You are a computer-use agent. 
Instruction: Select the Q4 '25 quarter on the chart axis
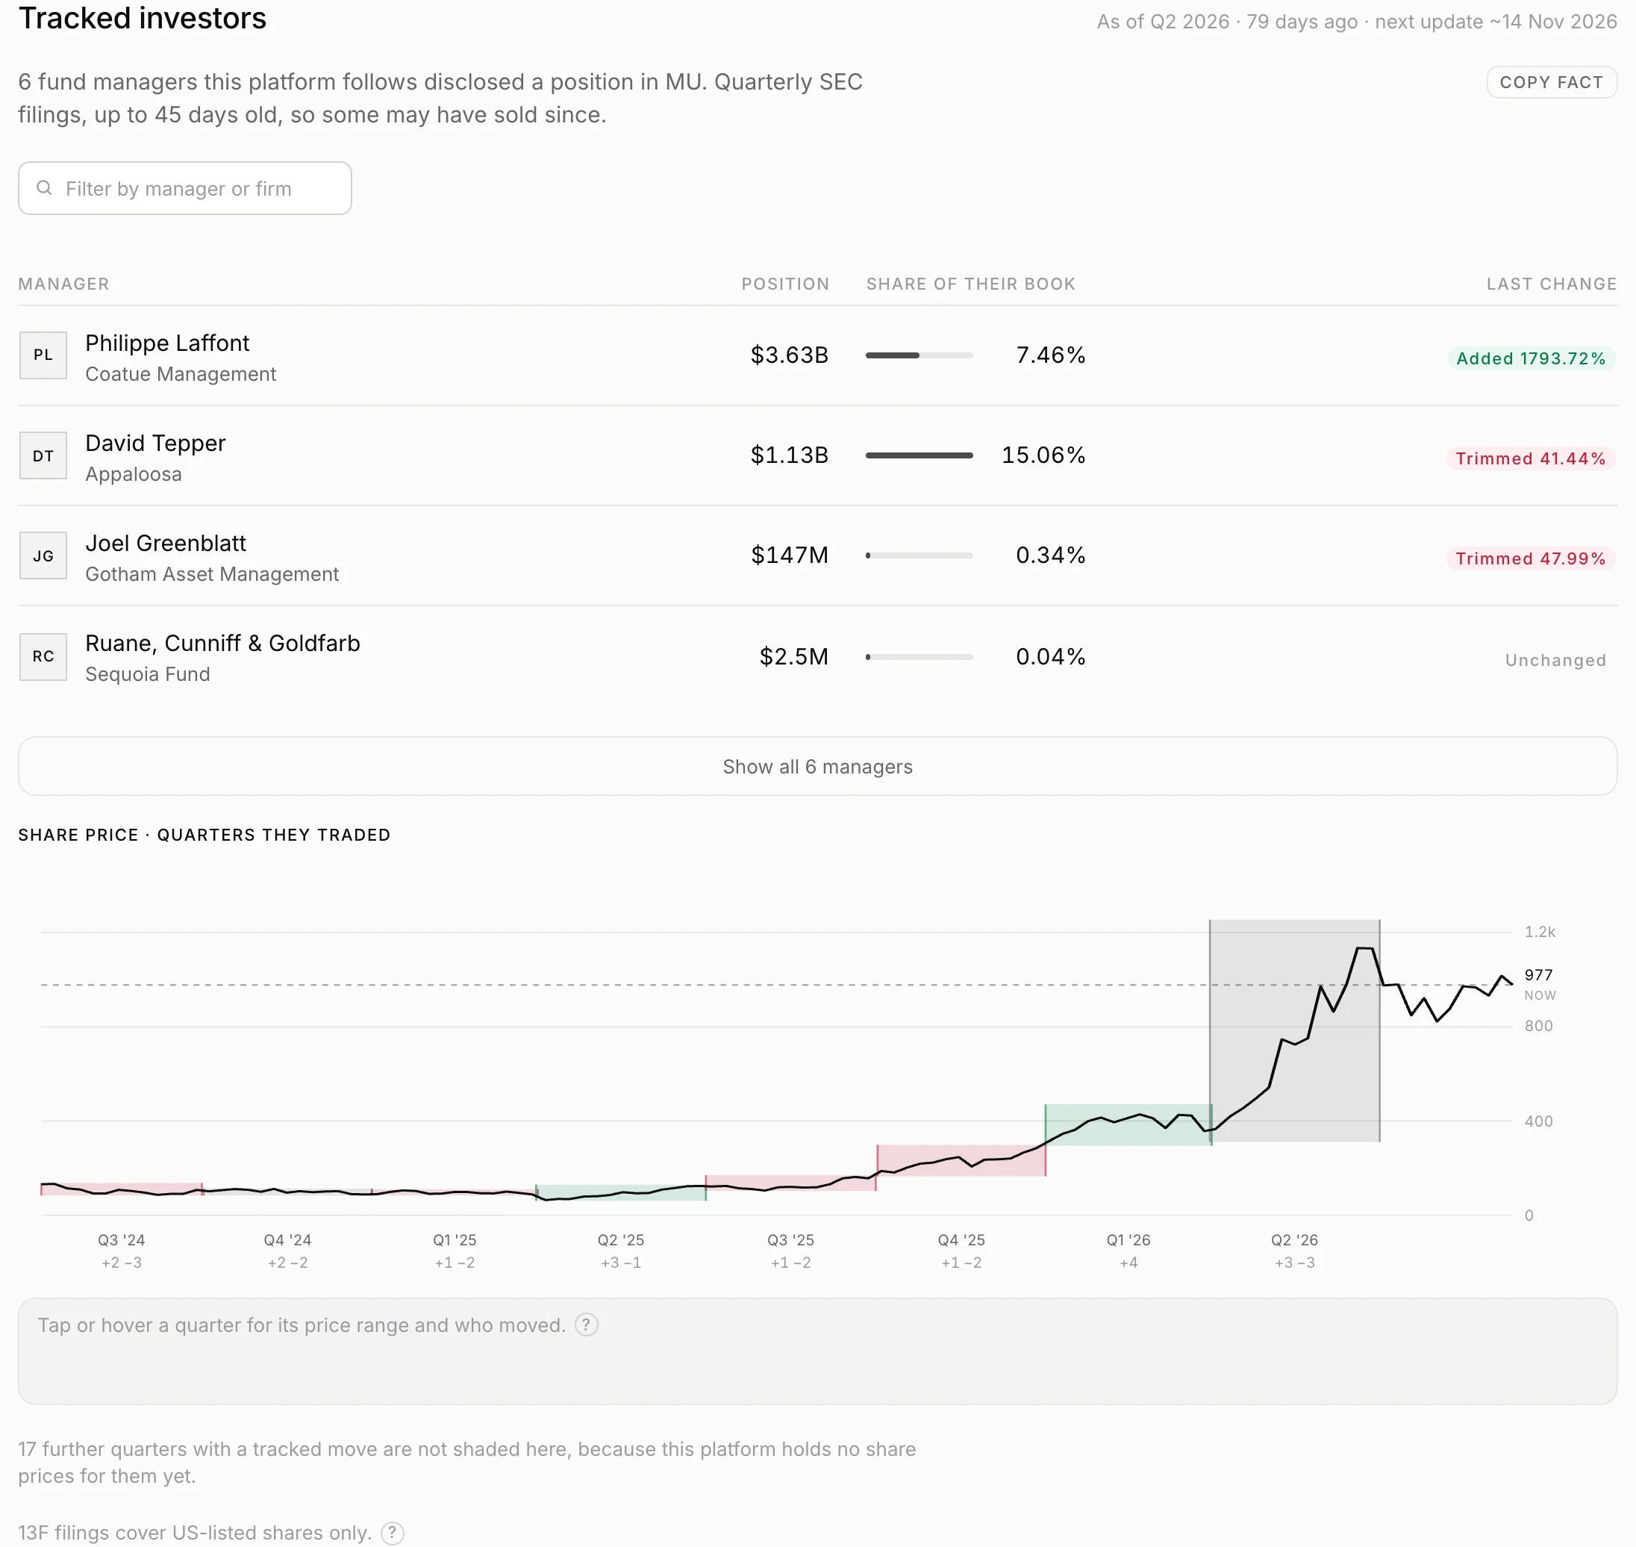(x=961, y=1240)
